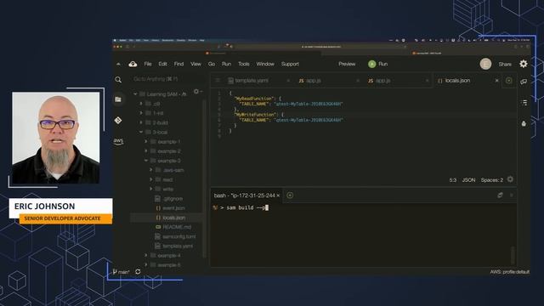Collapse the 3-local folder
Viewport: 544px width, 306px height.
tap(141, 133)
